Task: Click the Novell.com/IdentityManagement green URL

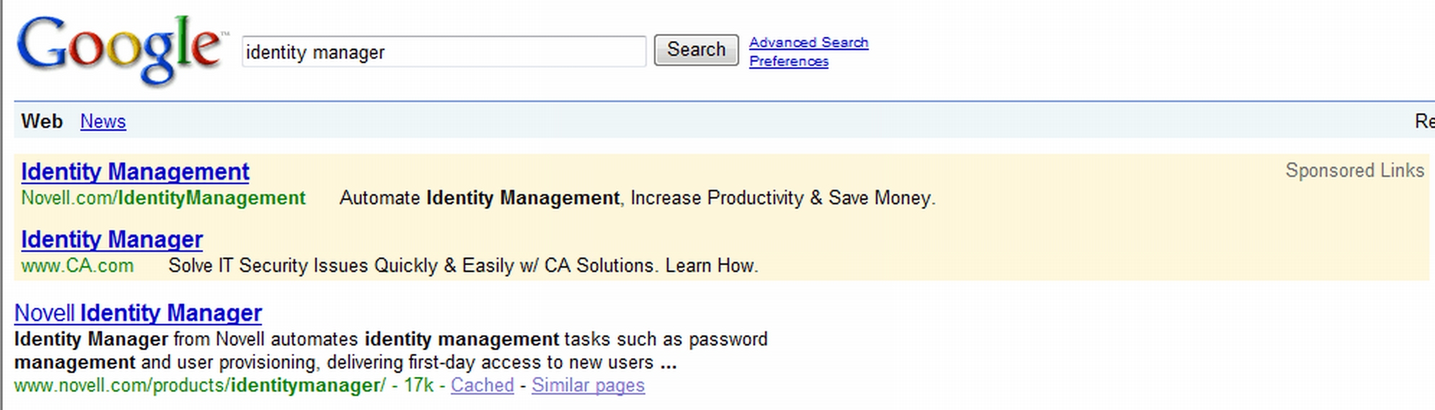Action: tap(163, 198)
